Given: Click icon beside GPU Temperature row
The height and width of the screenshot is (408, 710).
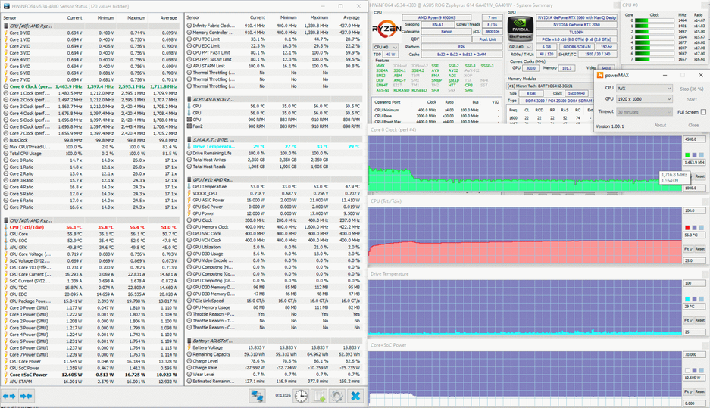Looking at the screenshot, I should pyautogui.click(x=189, y=187).
